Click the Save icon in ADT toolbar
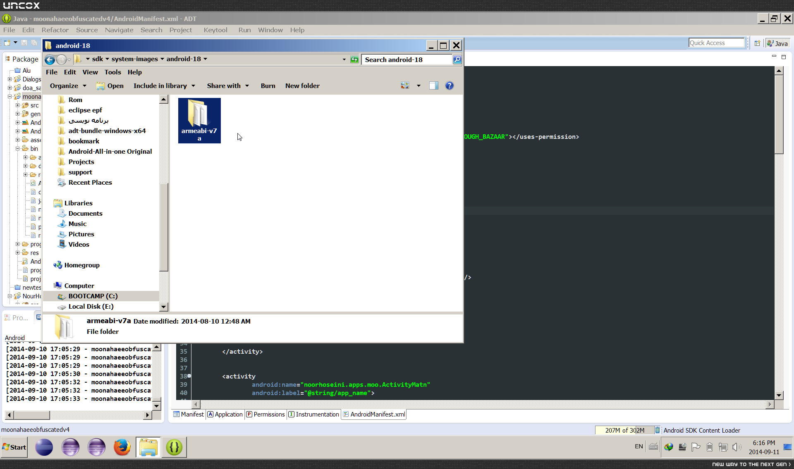This screenshot has width=794, height=469. 24,43
